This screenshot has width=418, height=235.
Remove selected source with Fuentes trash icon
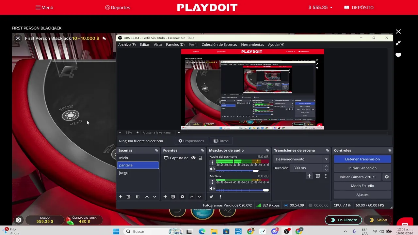(x=173, y=197)
